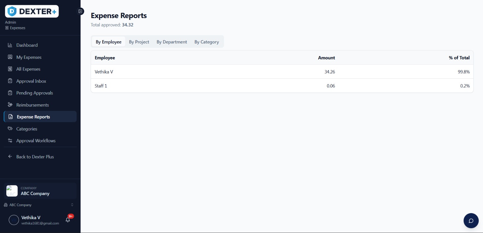This screenshot has height=233, width=483.
Task: Open Categories page
Action: coord(40,129)
